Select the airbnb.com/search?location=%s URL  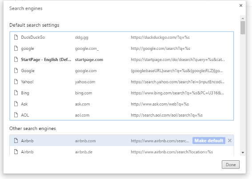click(172, 152)
